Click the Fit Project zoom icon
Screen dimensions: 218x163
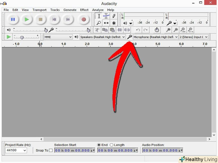click(x=190, y=30)
